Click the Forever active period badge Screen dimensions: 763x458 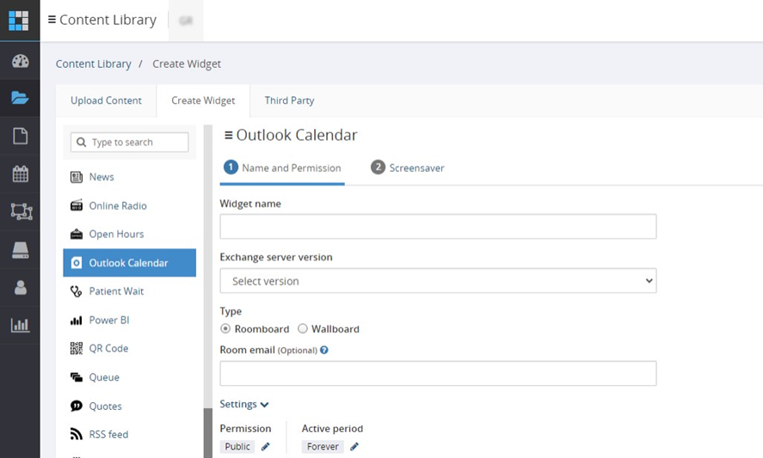point(323,446)
